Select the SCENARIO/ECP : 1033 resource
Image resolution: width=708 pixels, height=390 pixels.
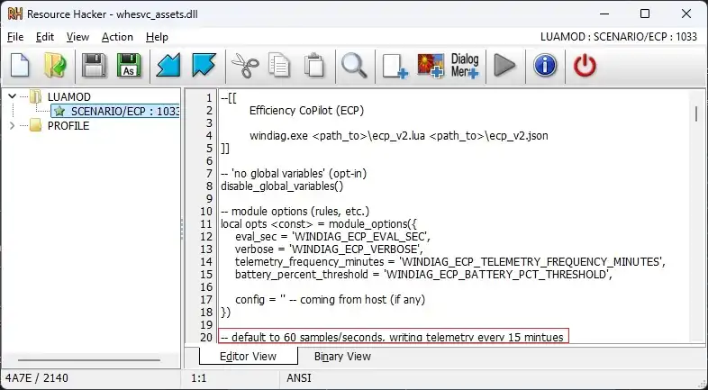pyautogui.click(x=115, y=111)
